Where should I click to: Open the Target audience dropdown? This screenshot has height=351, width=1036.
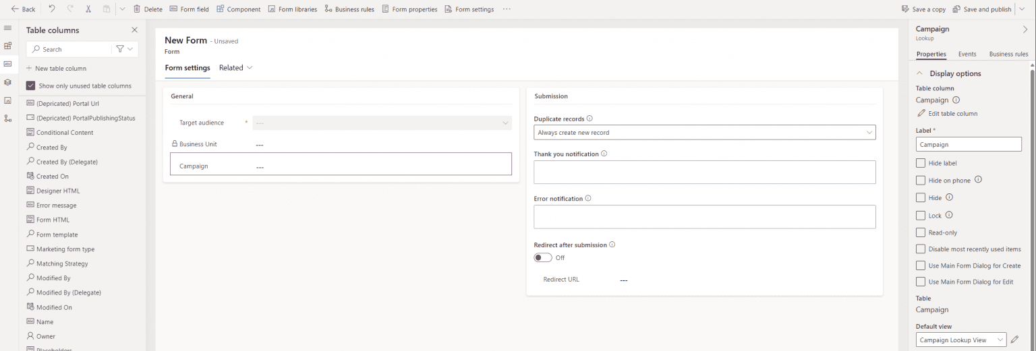(382, 123)
